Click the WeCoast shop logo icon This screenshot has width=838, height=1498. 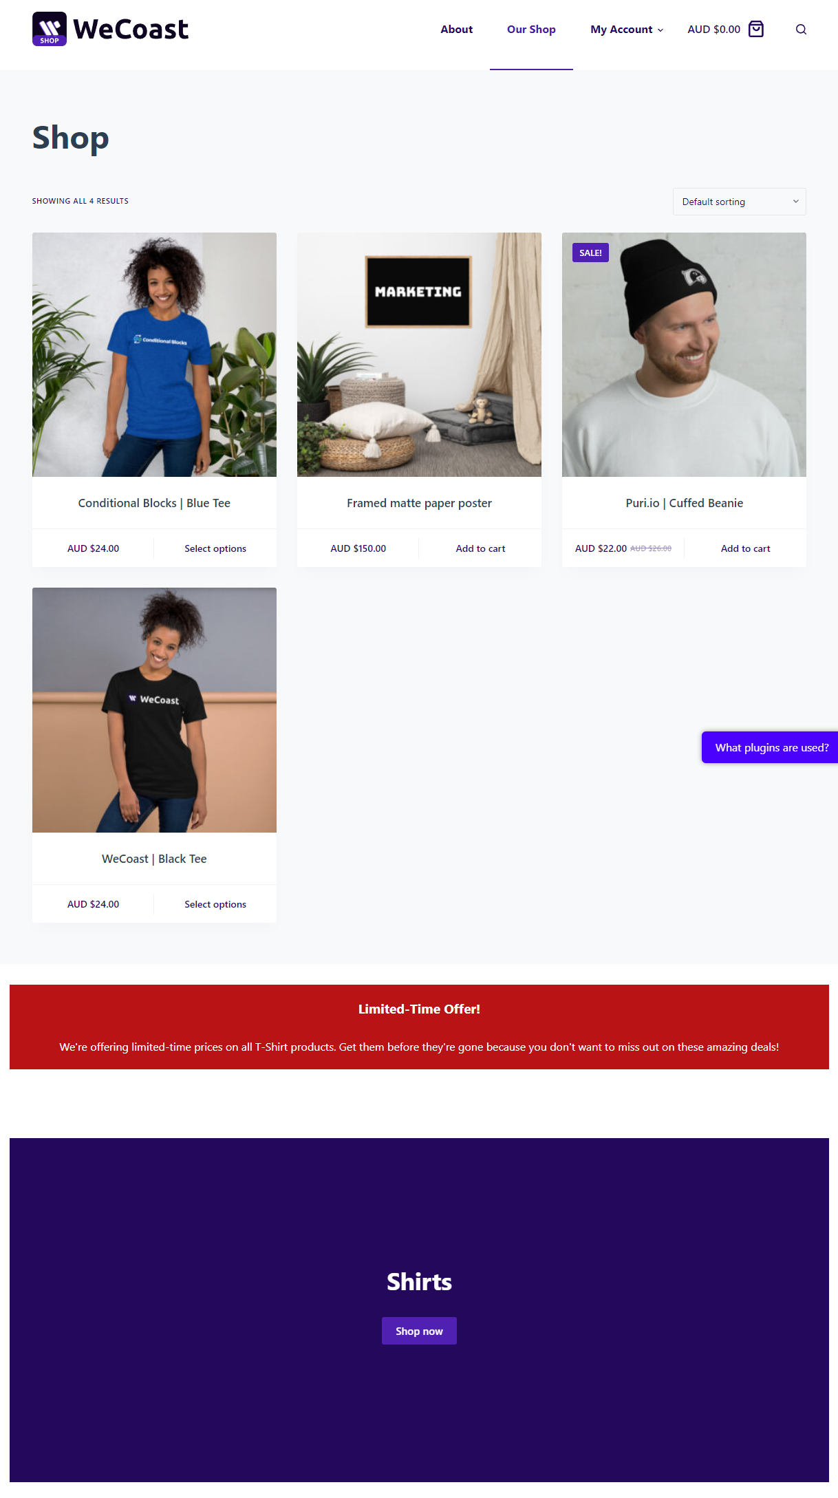50,29
